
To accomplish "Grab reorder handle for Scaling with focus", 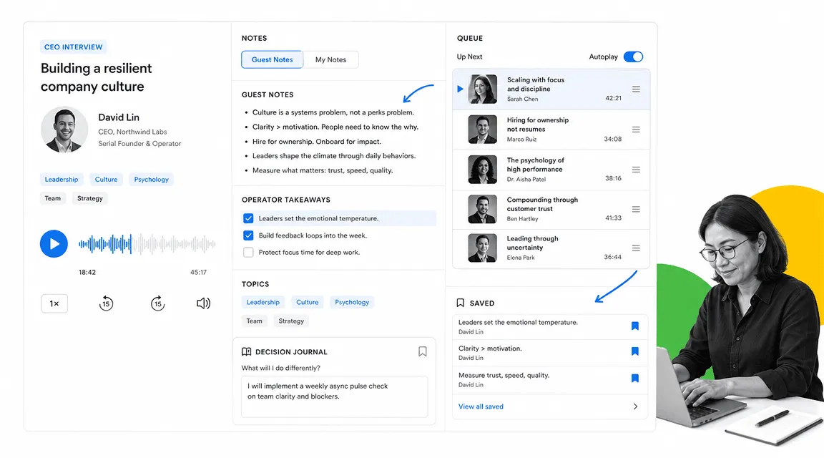I will (636, 89).
